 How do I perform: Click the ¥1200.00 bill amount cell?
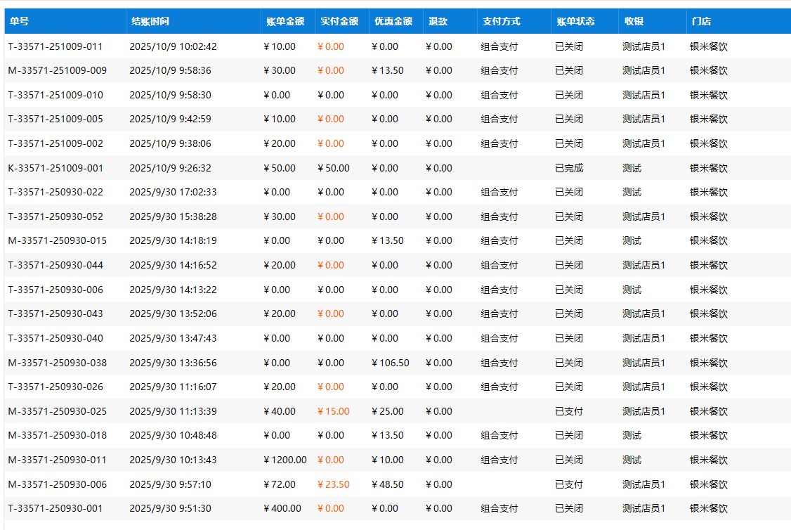click(285, 460)
